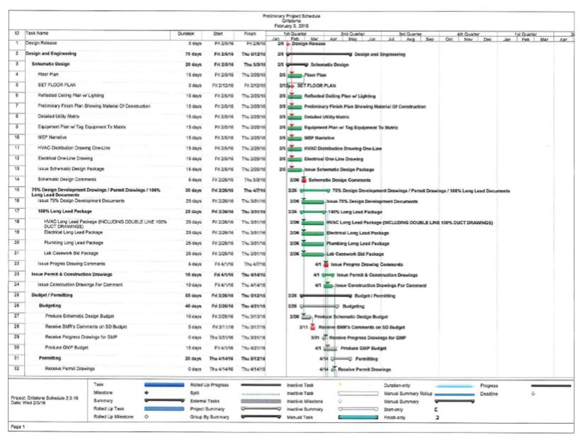Click the Issue Progress Drawing Comments red bar
This screenshot has width=583, height=440.
pos(326,264)
